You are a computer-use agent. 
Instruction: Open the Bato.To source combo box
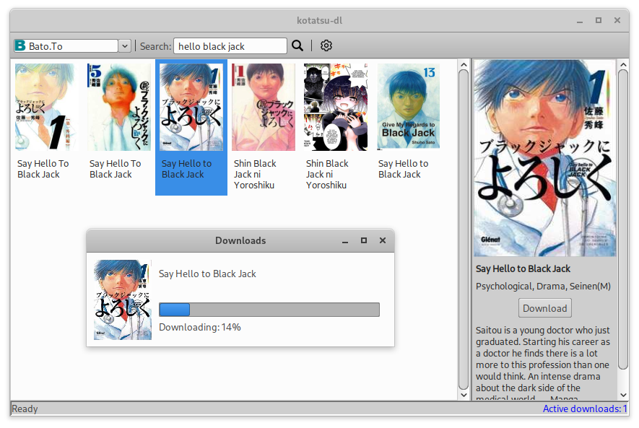pos(72,46)
